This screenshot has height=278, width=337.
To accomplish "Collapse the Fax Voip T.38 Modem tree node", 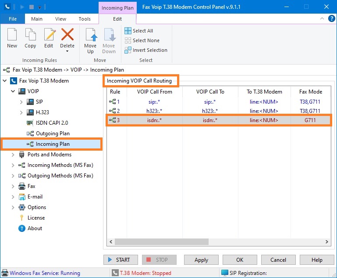I will pyautogui.click(x=4, y=81).
